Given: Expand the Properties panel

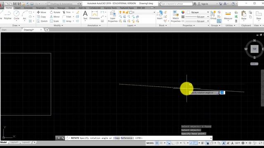Looking at the screenshot, I should (189, 25).
